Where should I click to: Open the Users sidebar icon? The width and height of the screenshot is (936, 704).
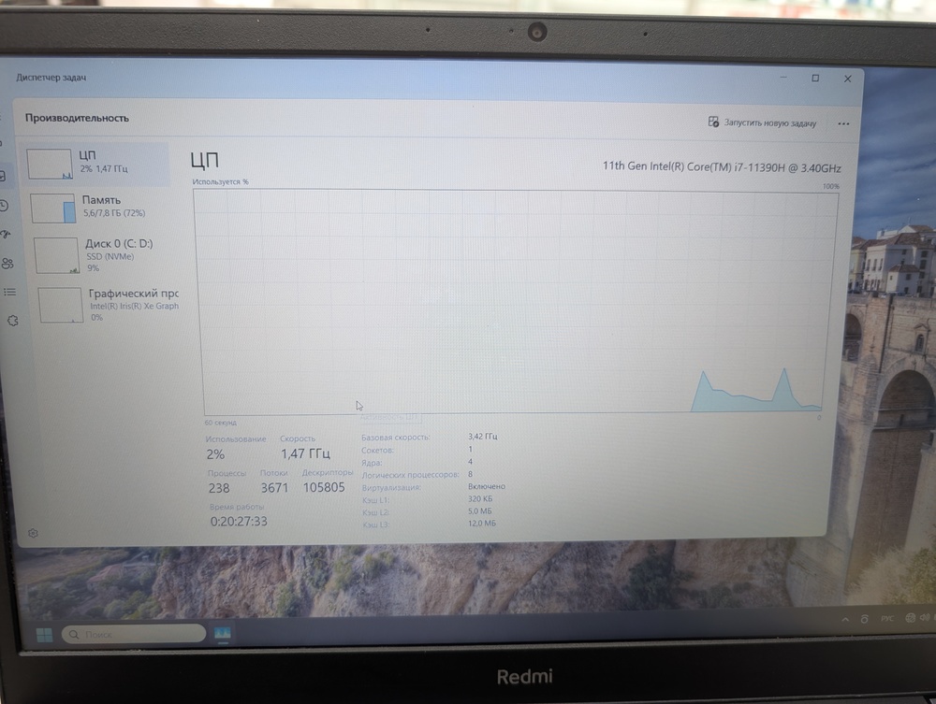click(7, 263)
